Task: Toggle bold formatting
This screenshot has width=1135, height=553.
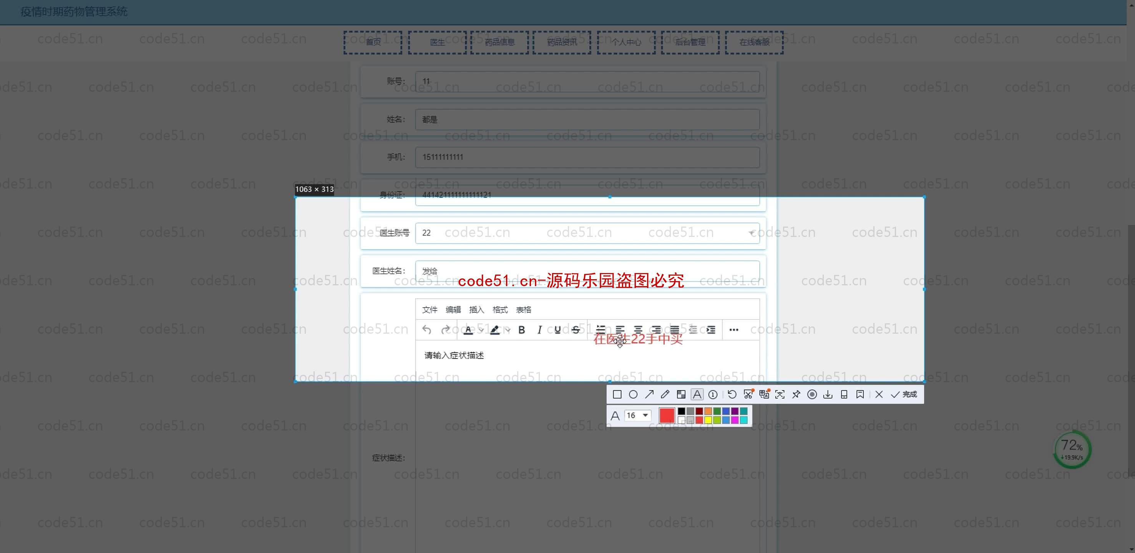Action: tap(522, 330)
